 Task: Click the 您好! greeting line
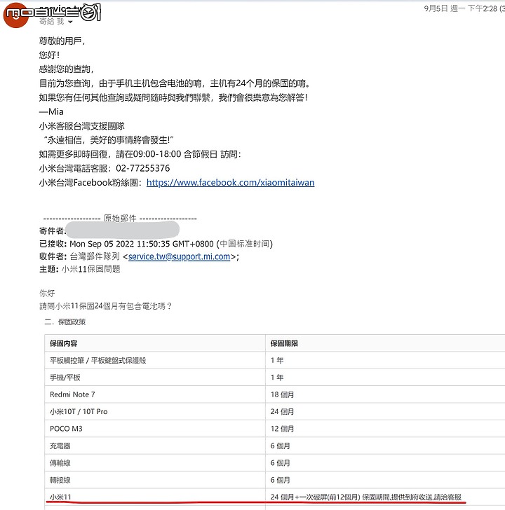point(49,55)
